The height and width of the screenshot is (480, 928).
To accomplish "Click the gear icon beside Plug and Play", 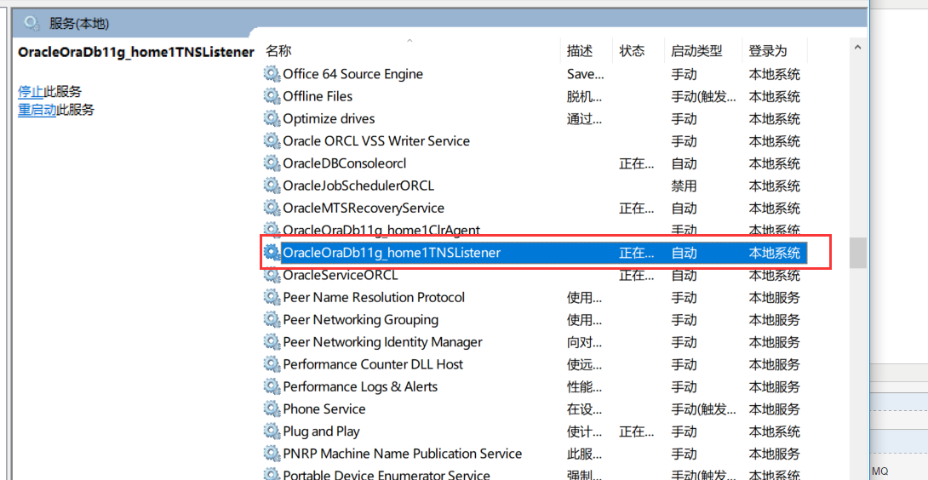I will click(272, 431).
